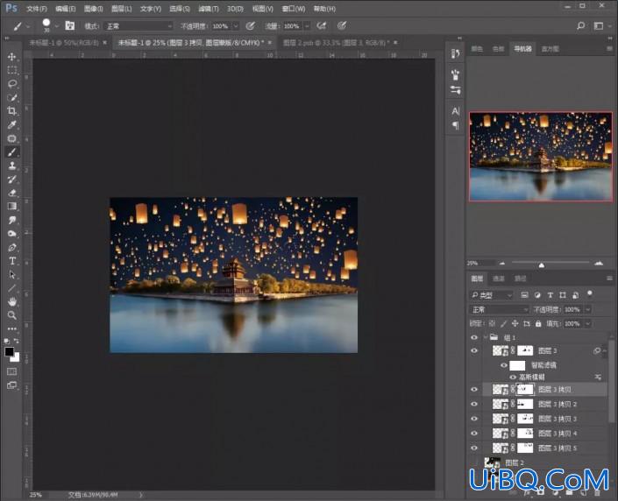Open the brush settings panel icon

[x=70, y=25]
